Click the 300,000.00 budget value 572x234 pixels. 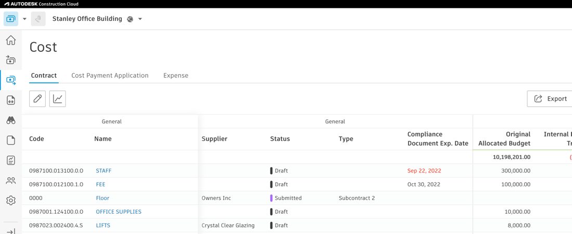[x=515, y=171]
